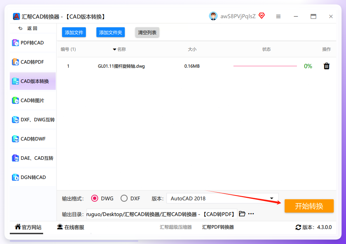
Task: Open the 汇帮超级压缩器 link
Action: click(176, 227)
